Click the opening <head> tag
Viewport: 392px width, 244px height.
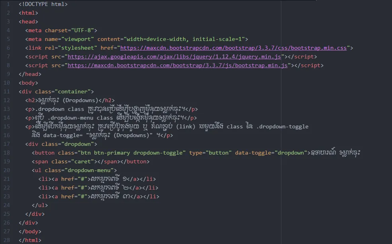[x=28, y=21]
